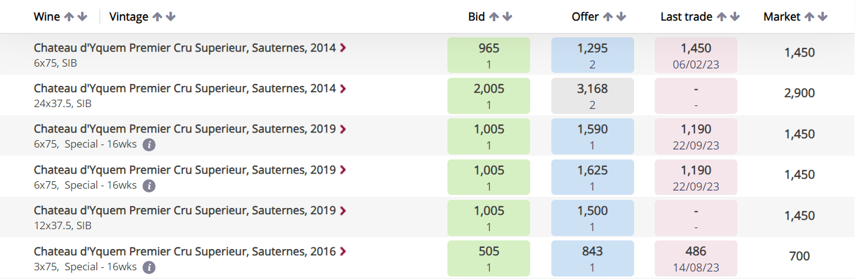
Task: Open Chateau d'Yquem Sauternes 2016 wine name
Action: pos(185,252)
